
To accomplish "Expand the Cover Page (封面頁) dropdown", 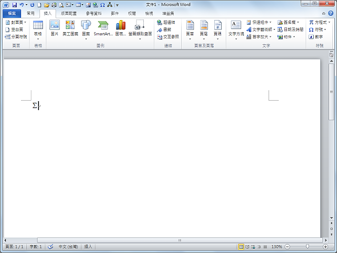I will point(16,22).
